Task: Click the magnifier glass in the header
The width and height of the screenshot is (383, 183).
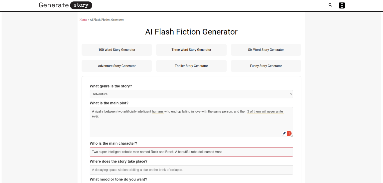Action: pos(330,5)
